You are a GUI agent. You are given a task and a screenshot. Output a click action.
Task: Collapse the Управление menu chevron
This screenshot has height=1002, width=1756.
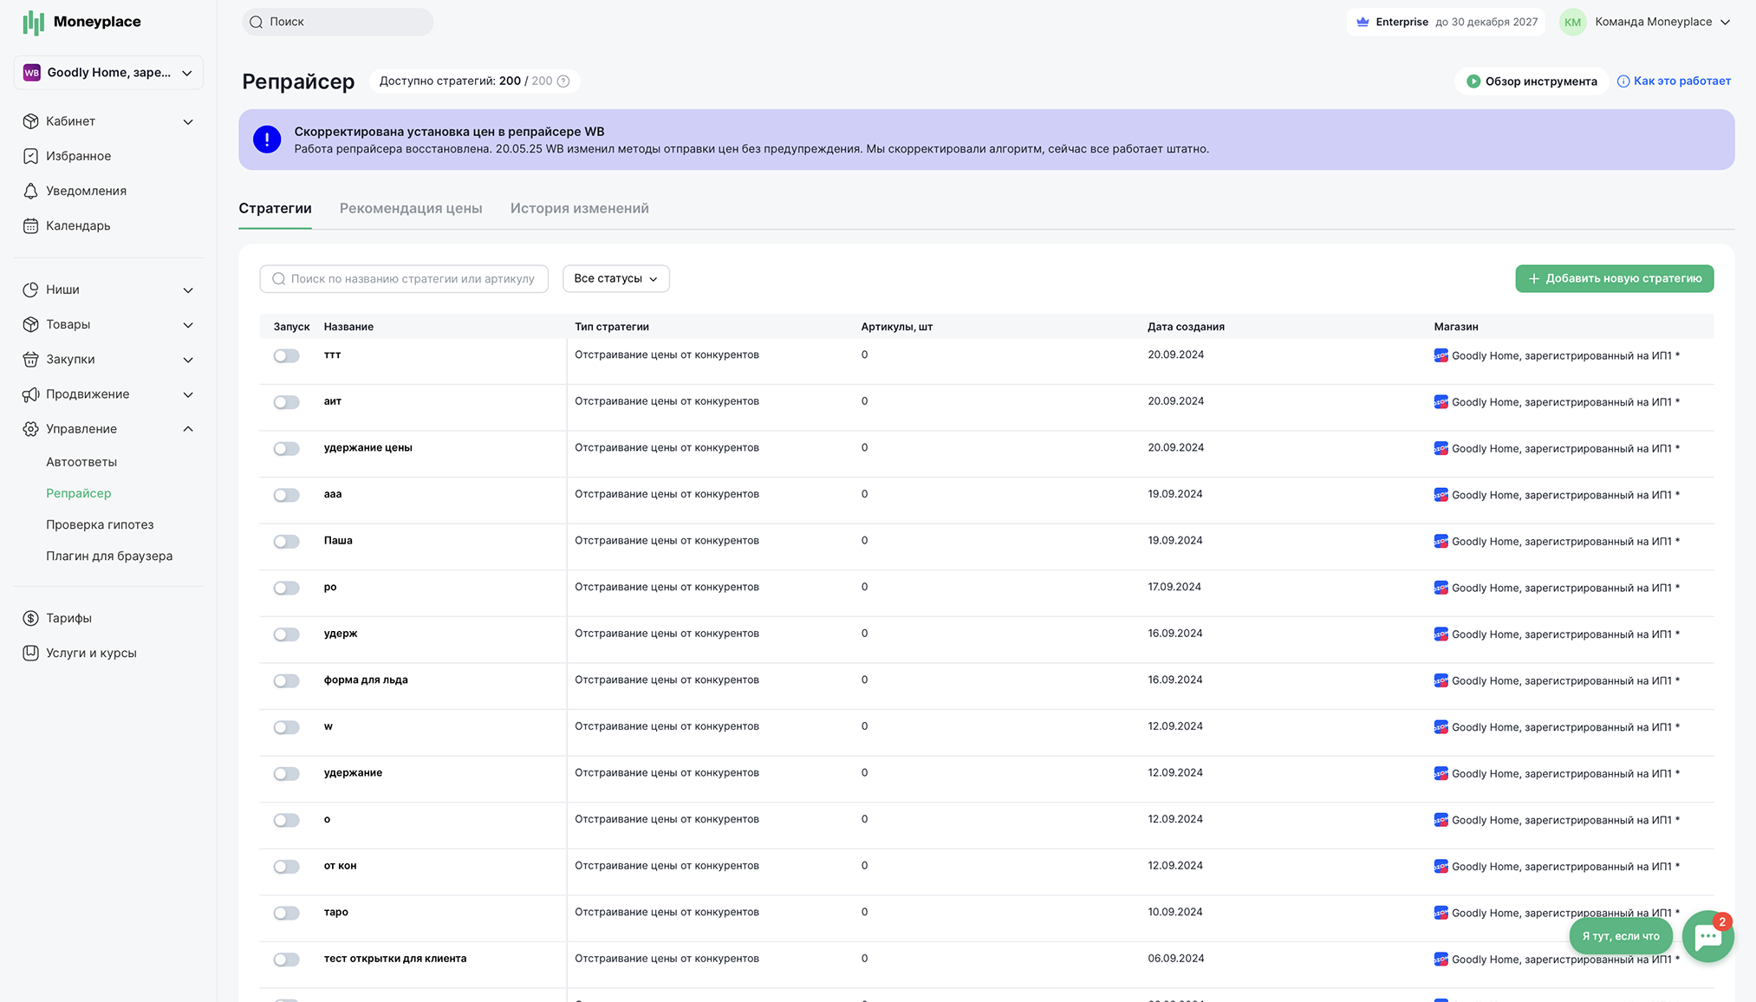(188, 429)
